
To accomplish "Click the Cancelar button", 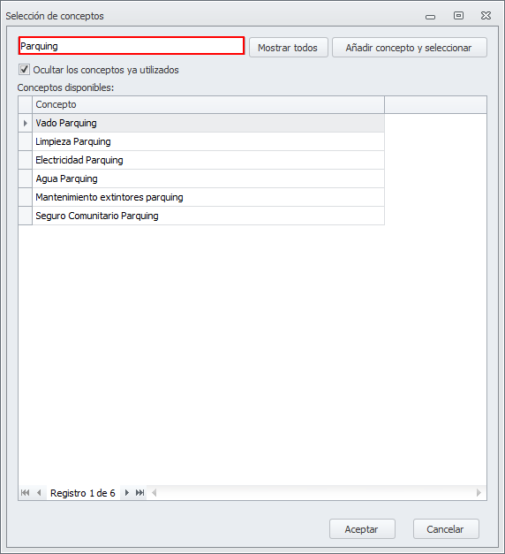I will [x=446, y=529].
